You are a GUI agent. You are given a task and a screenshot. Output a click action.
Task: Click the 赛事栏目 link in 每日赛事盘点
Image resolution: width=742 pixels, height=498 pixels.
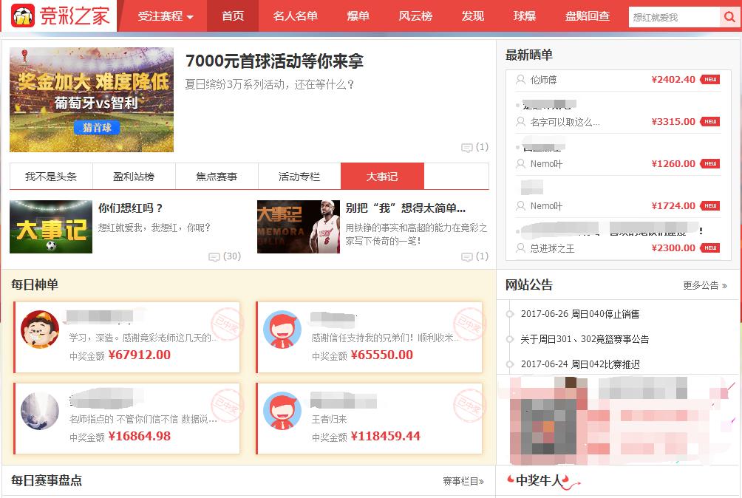pyautogui.click(x=462, y=481)
